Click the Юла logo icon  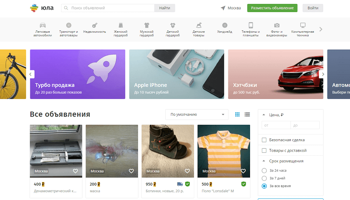[35, 8]
